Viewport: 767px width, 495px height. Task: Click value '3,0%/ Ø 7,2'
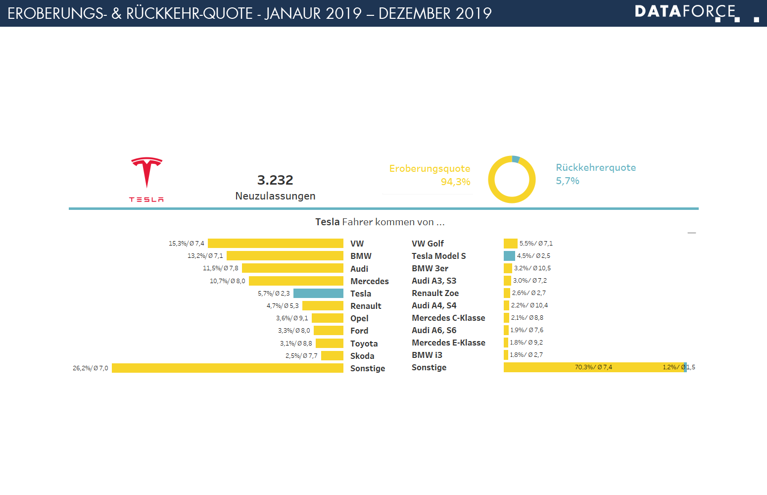point(530,281)
